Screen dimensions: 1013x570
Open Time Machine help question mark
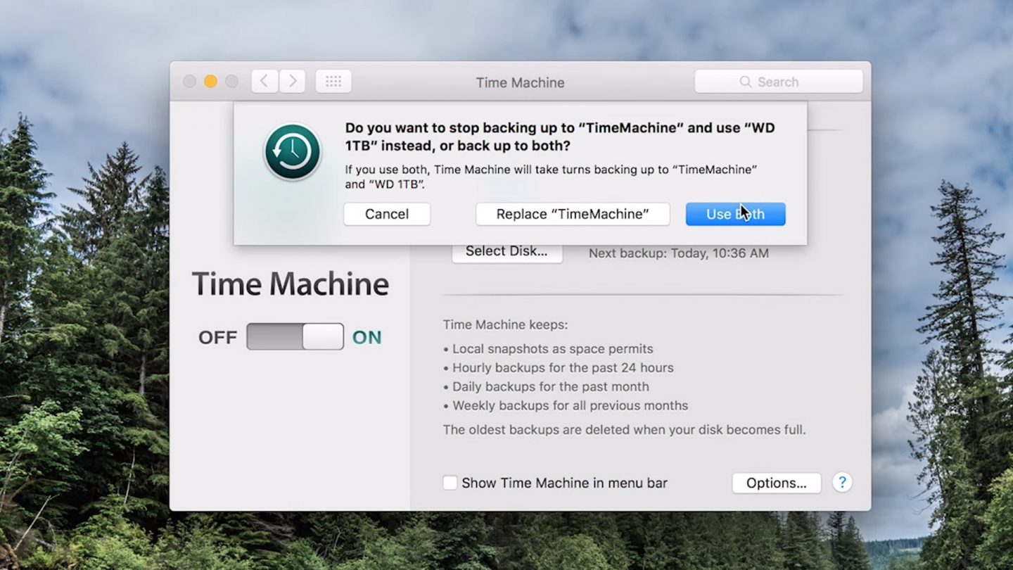pos(842,482)
